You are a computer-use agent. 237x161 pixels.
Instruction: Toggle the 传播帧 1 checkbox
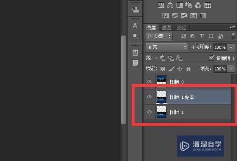(x=211, y=58)
